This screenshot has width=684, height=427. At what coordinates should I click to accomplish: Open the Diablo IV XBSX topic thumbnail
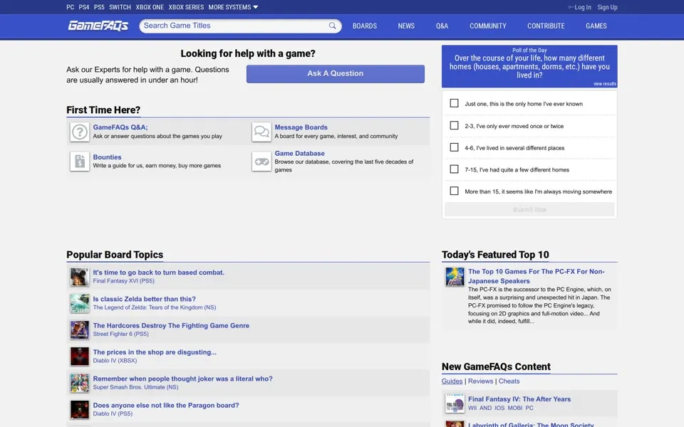coord(79,357)
